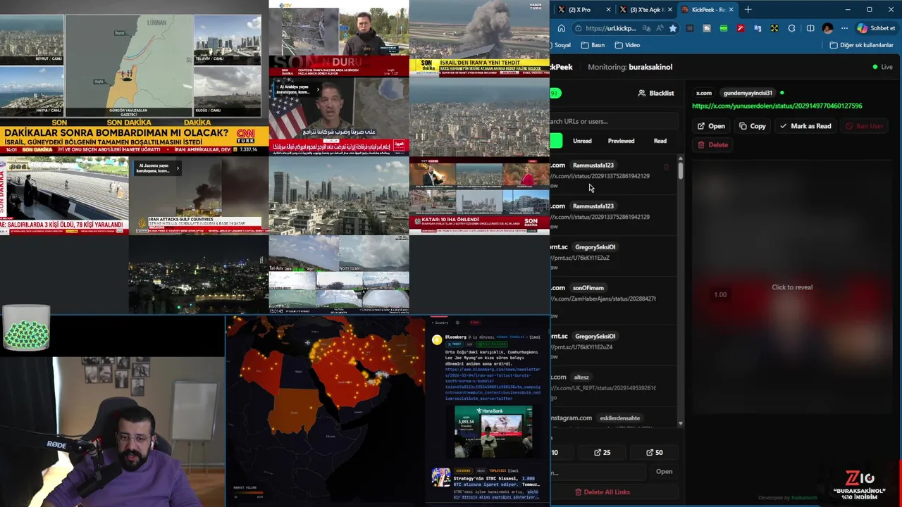The image size is (902, 507).
Task: Open Diğer sık kullanılanlar folder
Action: click(x=861, y=45)
